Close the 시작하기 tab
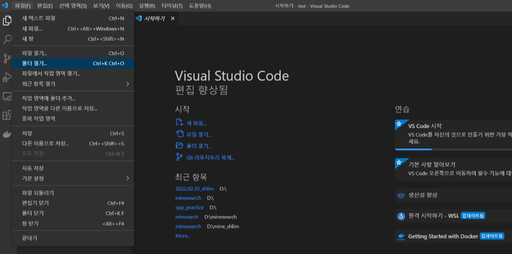Image resolution: width=512 pixels, height=254 pixels. point(173,18)
